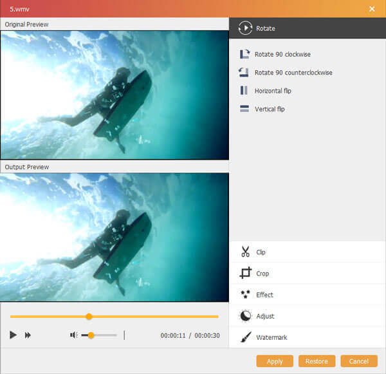Expand the Watermark panel label

[x=271, y=337]
